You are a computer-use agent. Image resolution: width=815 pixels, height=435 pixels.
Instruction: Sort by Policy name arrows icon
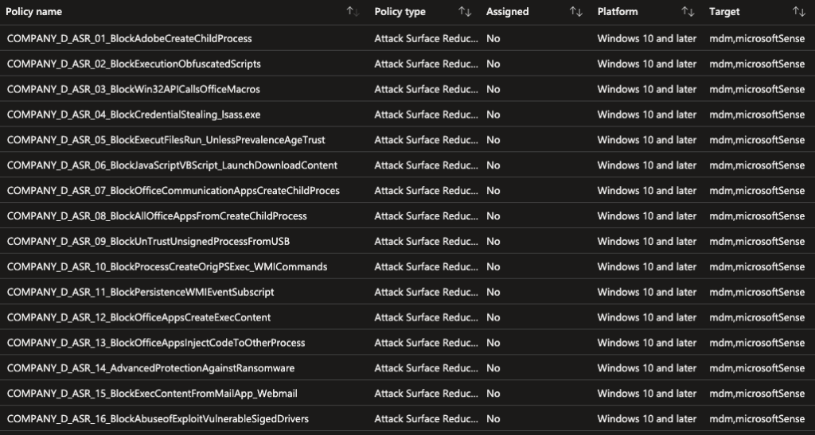(352, 12)
